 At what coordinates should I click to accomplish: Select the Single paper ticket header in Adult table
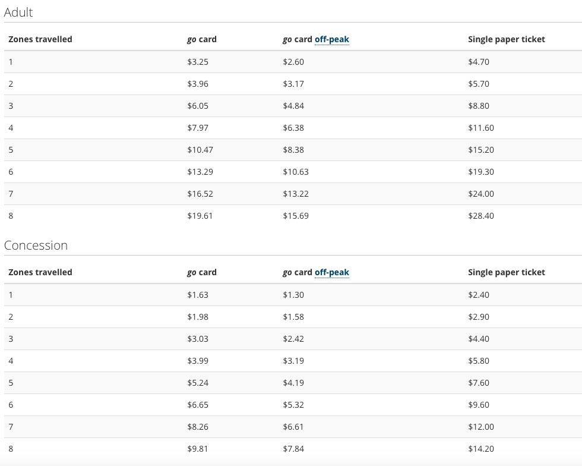506,39
